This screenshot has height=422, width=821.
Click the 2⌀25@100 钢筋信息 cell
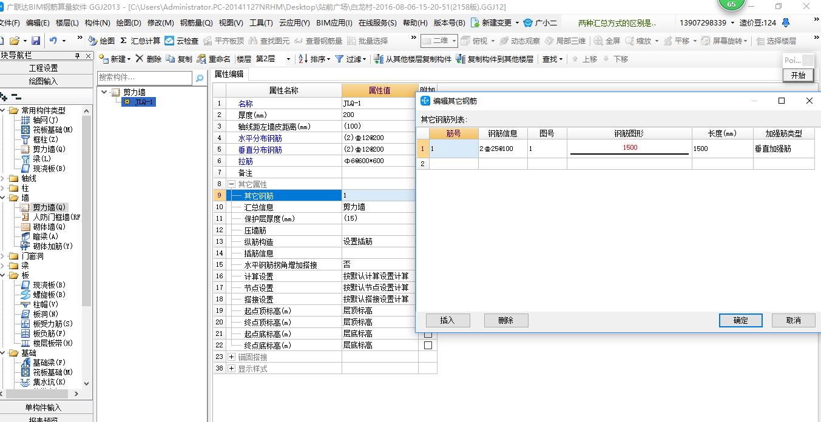[502, 149]
